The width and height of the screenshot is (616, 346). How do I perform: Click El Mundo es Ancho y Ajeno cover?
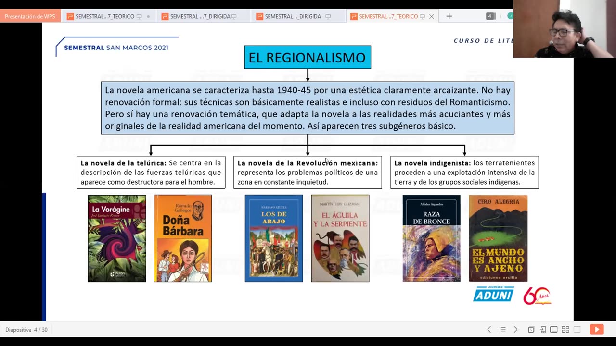pos(498,238)
